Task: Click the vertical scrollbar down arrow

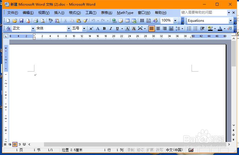Action: click(x=234, y=125)
